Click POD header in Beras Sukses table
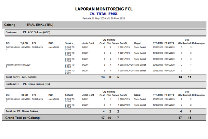Image resolution: width=208 pixels, height=139 pixels. [51, 95]
